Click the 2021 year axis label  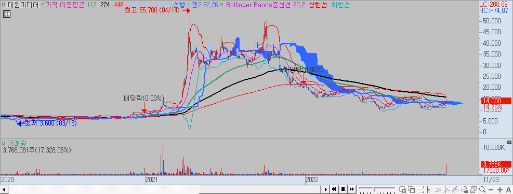coord(152,179)
